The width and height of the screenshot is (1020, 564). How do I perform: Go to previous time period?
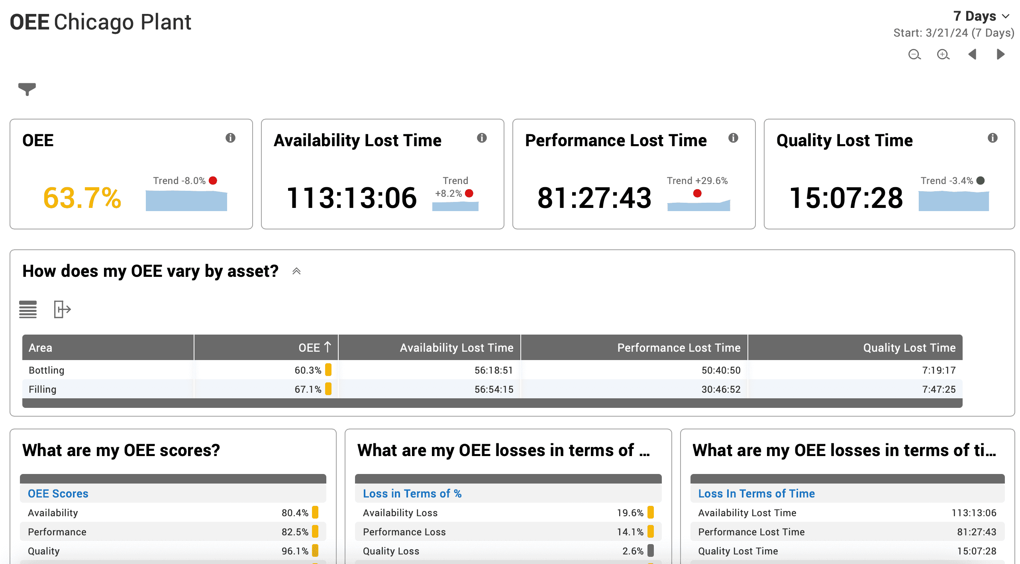coord(972,54)
